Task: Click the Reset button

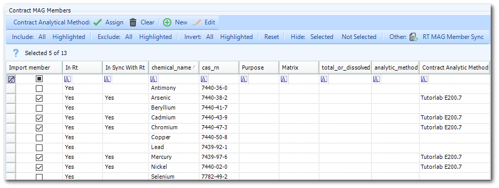Action: click(272, 37)
